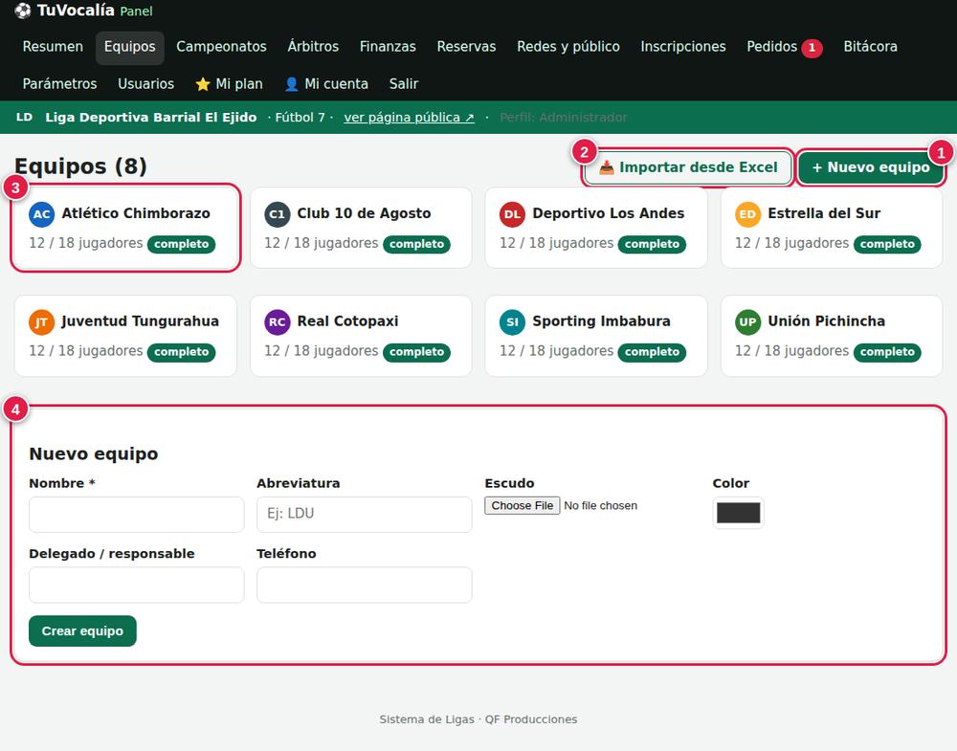This screenshot has width=957, height=751.
Task: Click the Estrella del Sur team name
Action: click(824, 213)
